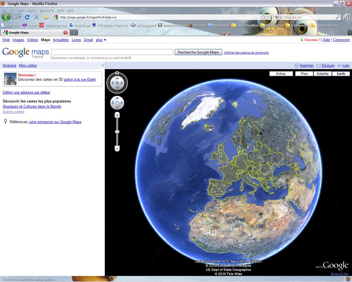Image resolution: width=352 pixels, height=282 pixels.
Task: Tilt view down with the look joystick's down arrow
Action: pos(117,87)
